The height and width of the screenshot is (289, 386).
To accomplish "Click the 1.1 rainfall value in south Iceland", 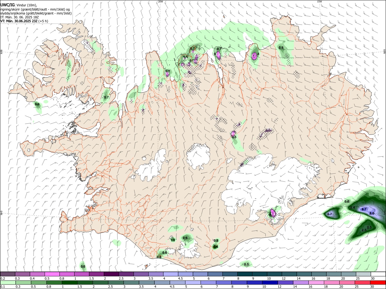I will tap(173, 240).
